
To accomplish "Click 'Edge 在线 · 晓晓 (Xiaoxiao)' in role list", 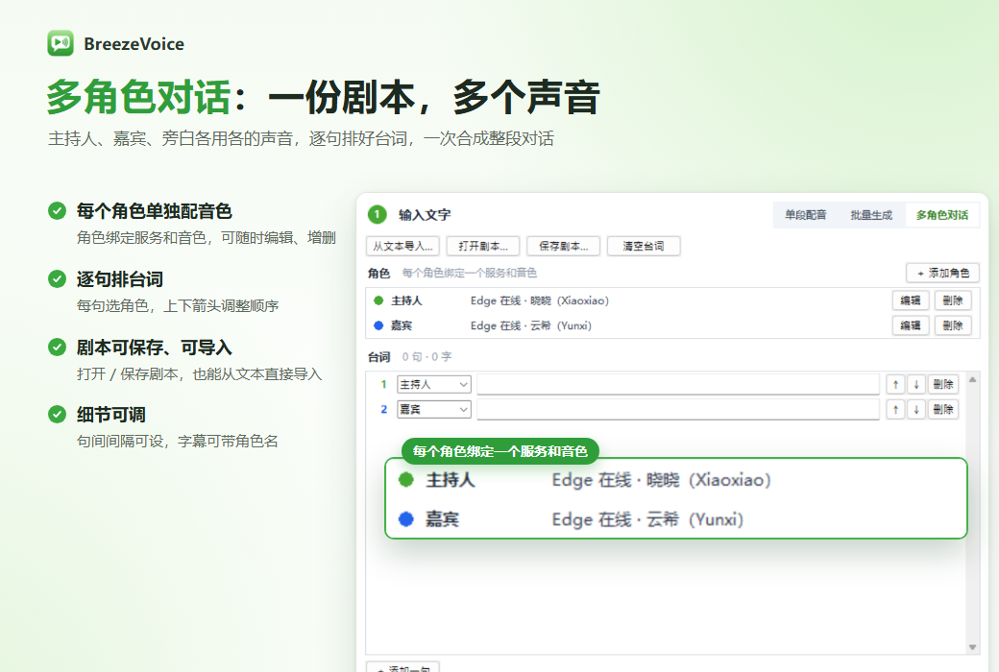I will [x=540, y=300].
